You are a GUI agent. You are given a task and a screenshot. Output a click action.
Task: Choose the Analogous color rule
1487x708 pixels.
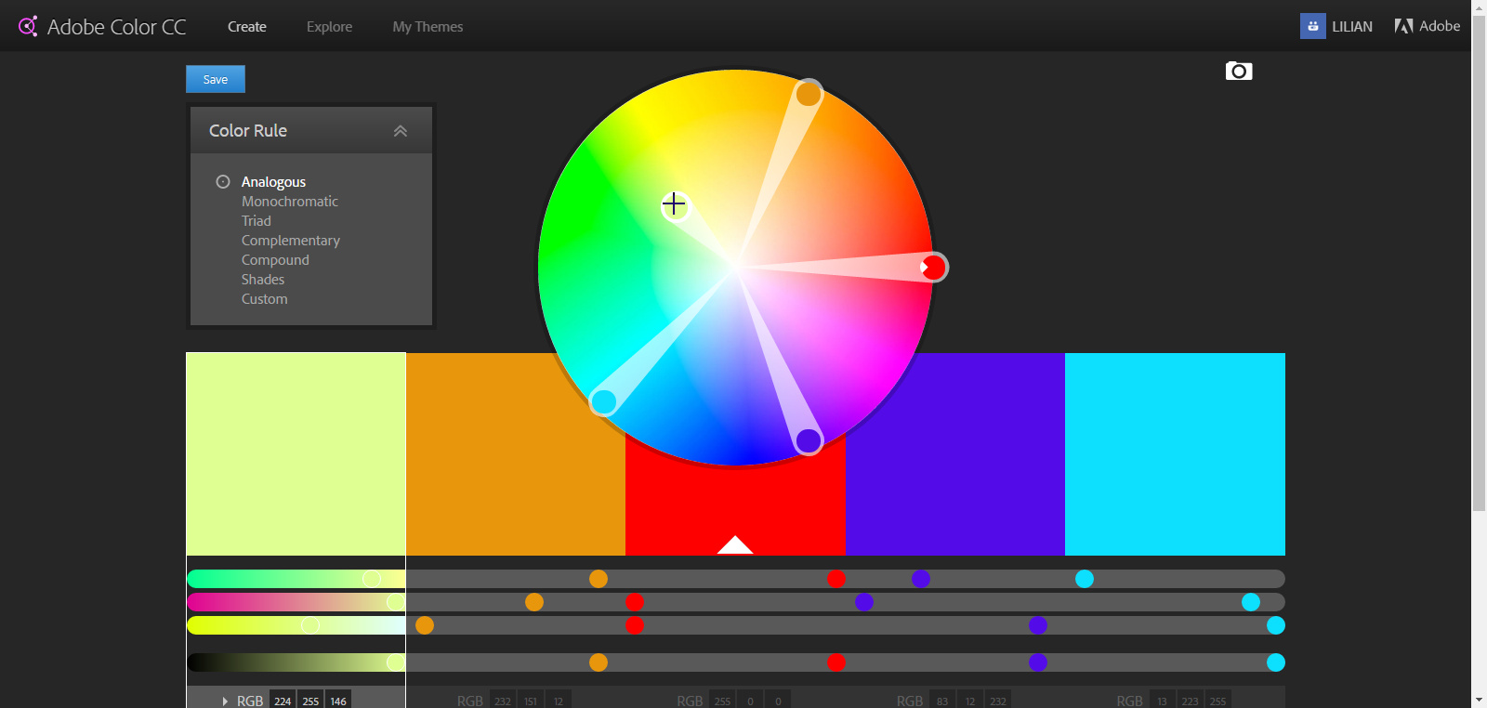(273, 182)
